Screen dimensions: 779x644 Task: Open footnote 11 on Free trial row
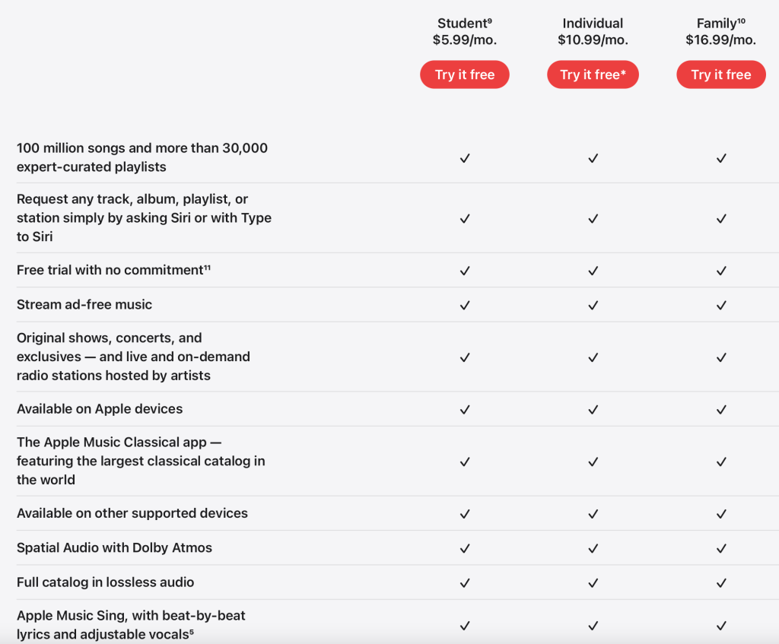pyautogui.click(x=206, y=268)
